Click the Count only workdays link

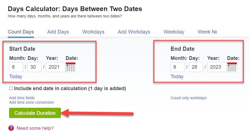point(188,98)
